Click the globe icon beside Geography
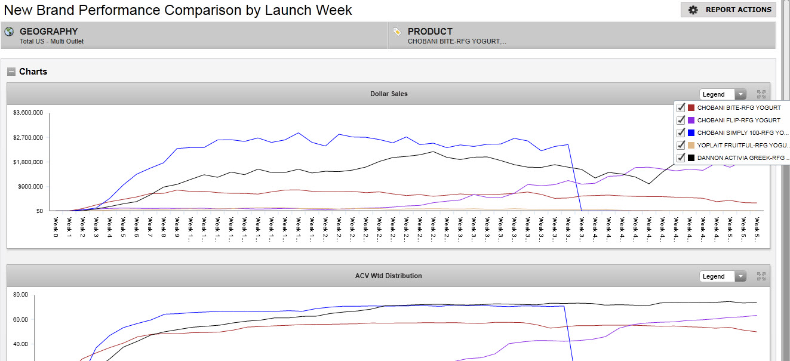The image size is (790, 361). [9, 32]
